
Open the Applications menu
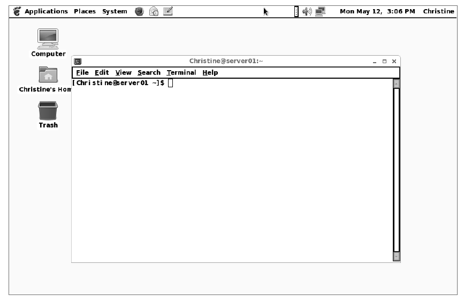tap(46, 11)
